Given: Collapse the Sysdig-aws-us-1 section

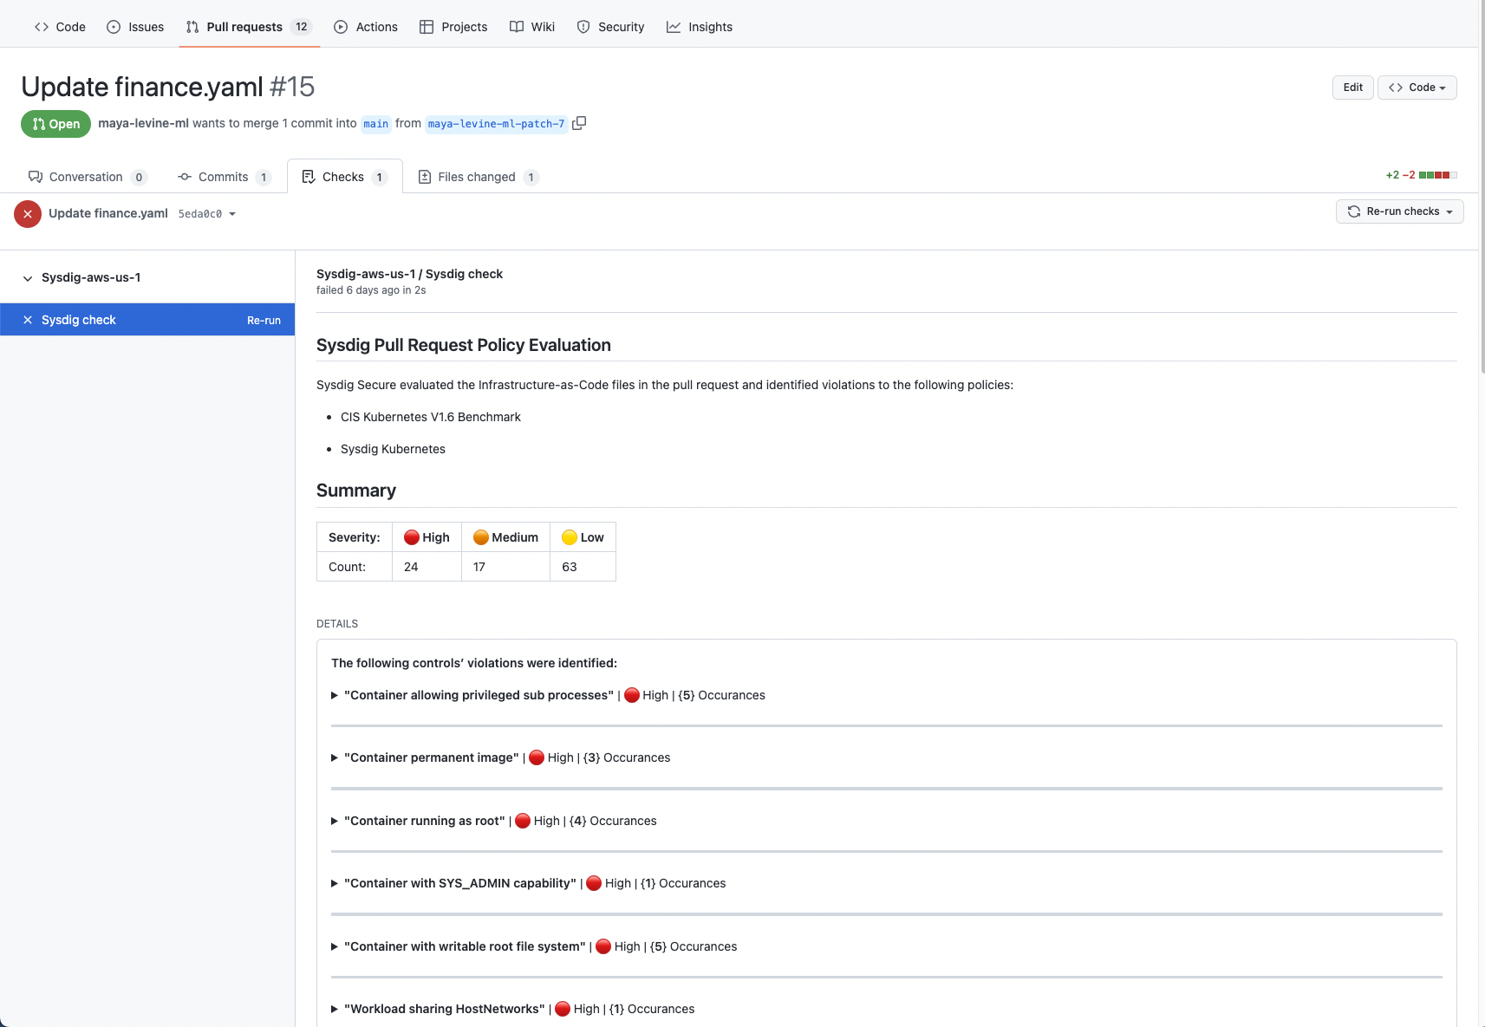Looking at the screenshot, I should [x=27, y=277].
